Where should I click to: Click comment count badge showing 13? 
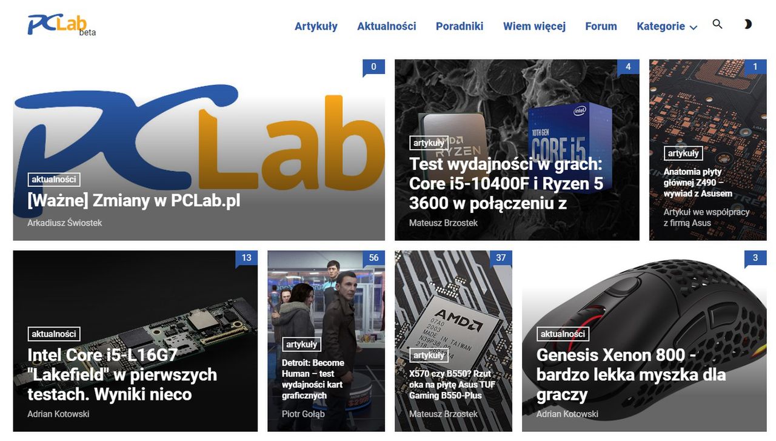246,258
